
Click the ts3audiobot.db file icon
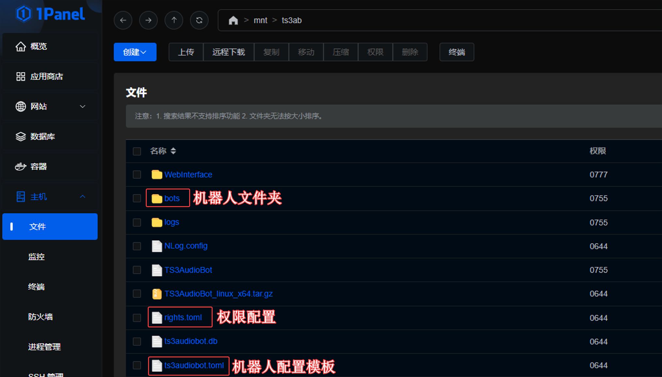click(x=157, y=341)
